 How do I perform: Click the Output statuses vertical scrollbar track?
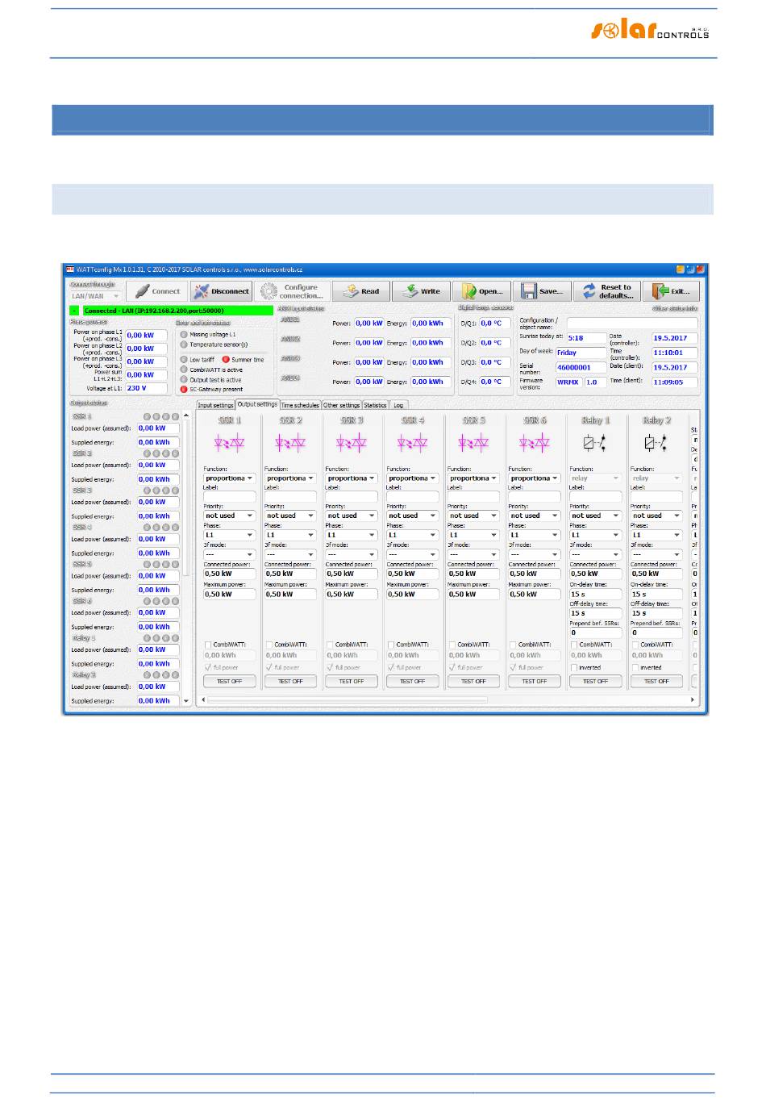(x=186, y=558)
